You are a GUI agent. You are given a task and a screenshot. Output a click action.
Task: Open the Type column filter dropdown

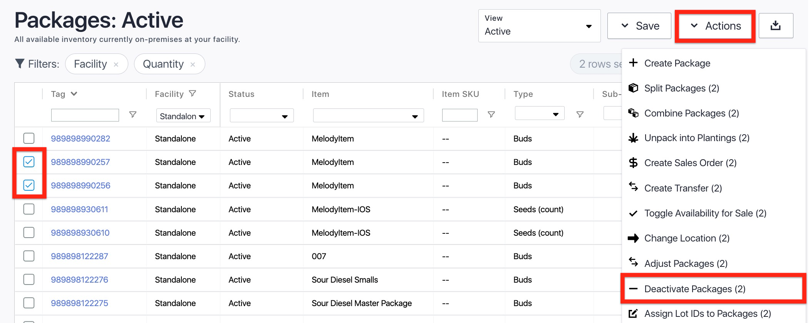(x=540, y=113)
